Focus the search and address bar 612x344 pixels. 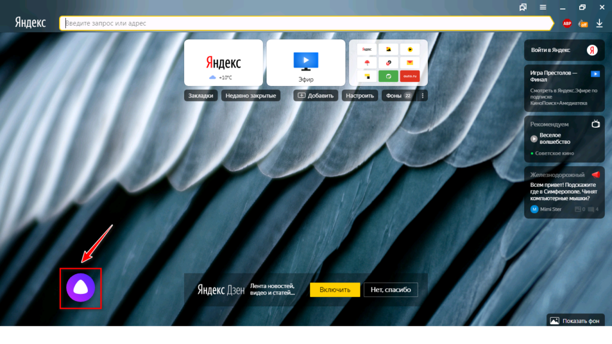[x=307, y=23]
